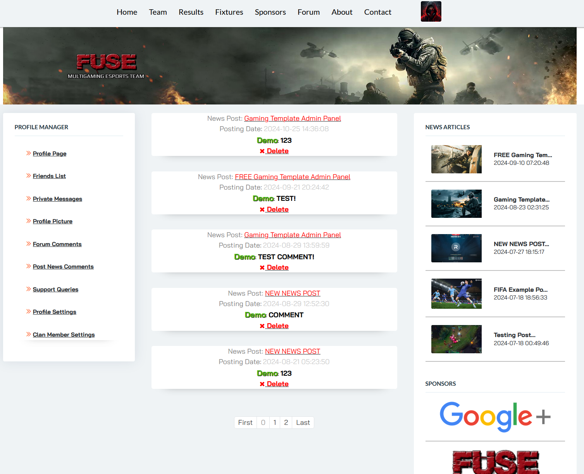
Task: Open the Forum menu item
Action: pyautogui.click(x=308, y=12)
